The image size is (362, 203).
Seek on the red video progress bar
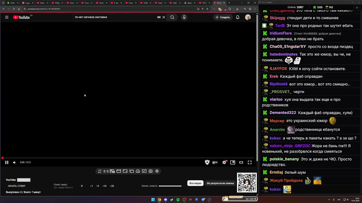point(128,158)
